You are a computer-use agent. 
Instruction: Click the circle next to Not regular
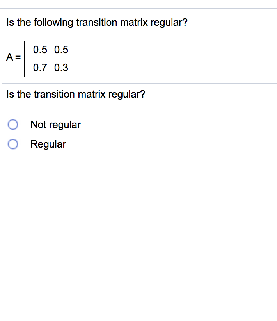pos(13,125)
